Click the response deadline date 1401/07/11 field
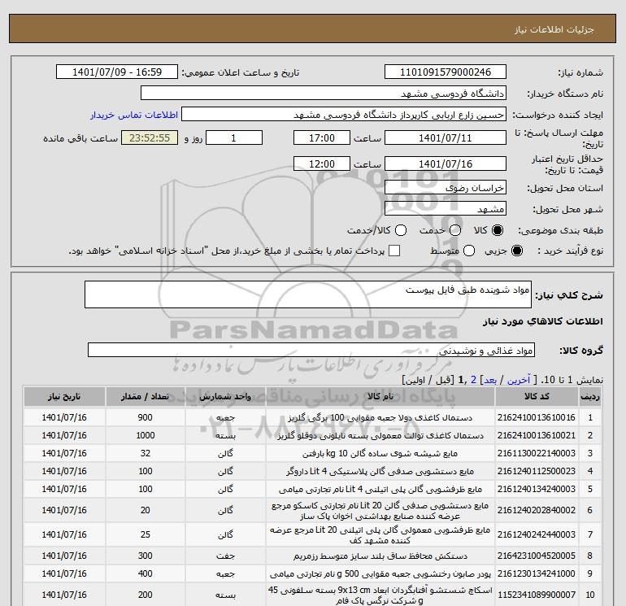Screen dimensions: 626x606 click(x=446, y=137)
